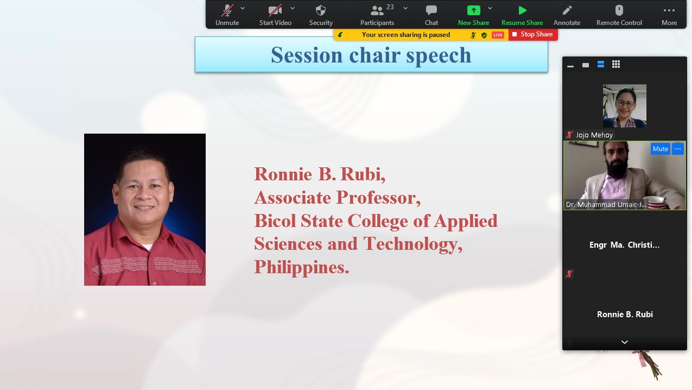Click the participant count 23

point(390,7)
